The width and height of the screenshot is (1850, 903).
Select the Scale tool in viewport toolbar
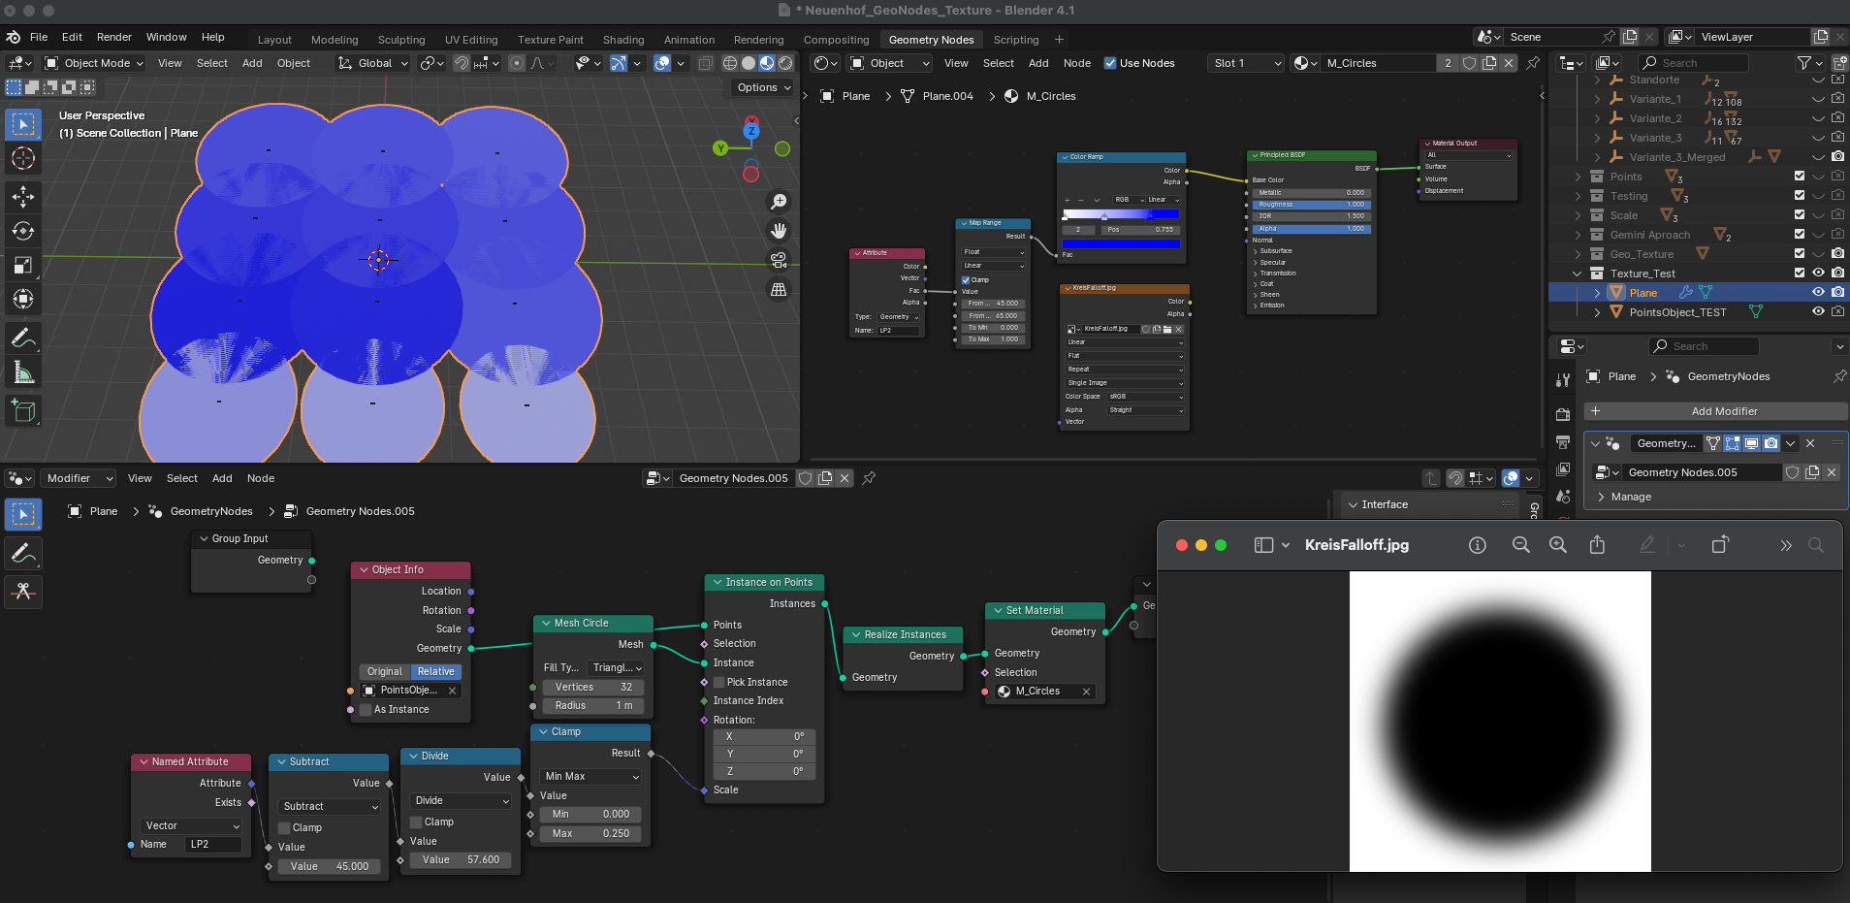pyautogui.click(x=23, y=265)
